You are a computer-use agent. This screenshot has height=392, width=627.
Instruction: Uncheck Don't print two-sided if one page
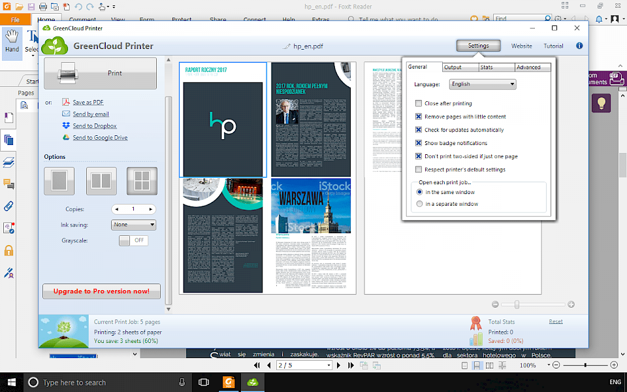point(418,156)
